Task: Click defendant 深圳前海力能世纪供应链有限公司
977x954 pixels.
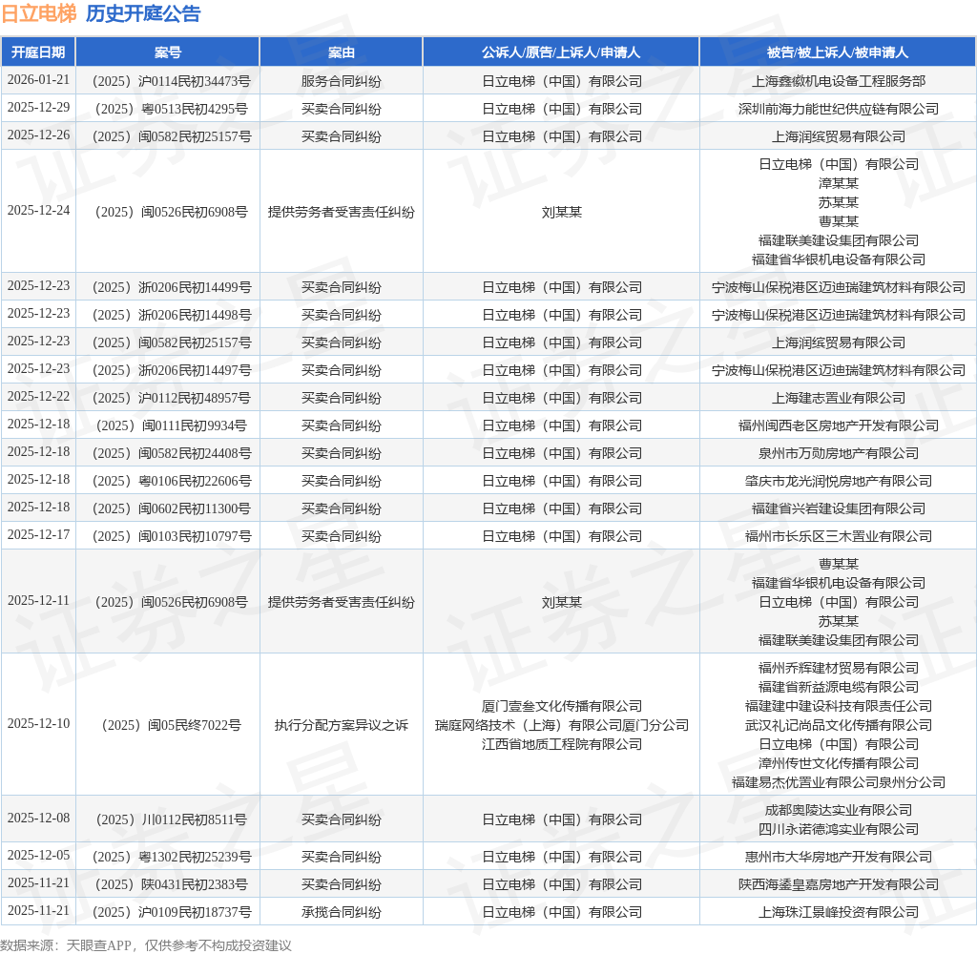Action: point(838,109)
